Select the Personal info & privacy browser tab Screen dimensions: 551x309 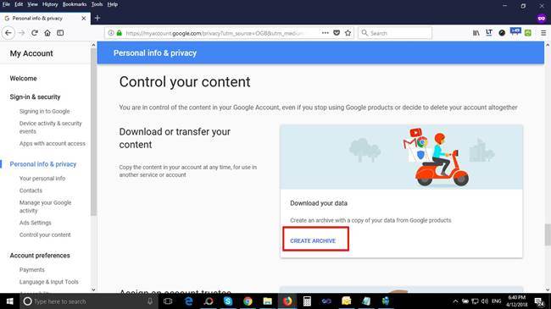45,19
